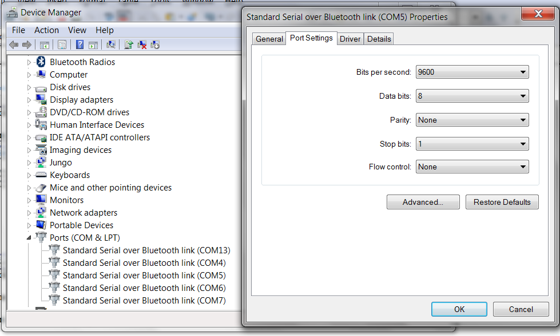Screen dimensions: 560x336
Task: Click the Monitors category icon
Action: [x=41, y=200]
